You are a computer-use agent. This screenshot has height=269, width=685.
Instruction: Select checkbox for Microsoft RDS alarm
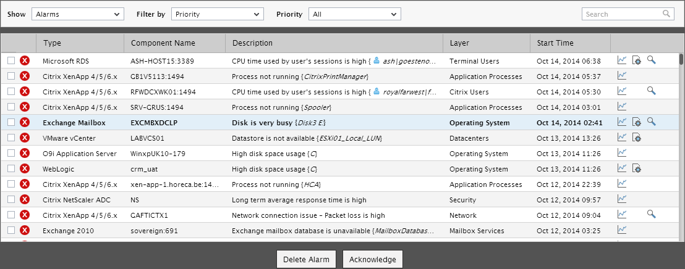click(x=11, y=60)
